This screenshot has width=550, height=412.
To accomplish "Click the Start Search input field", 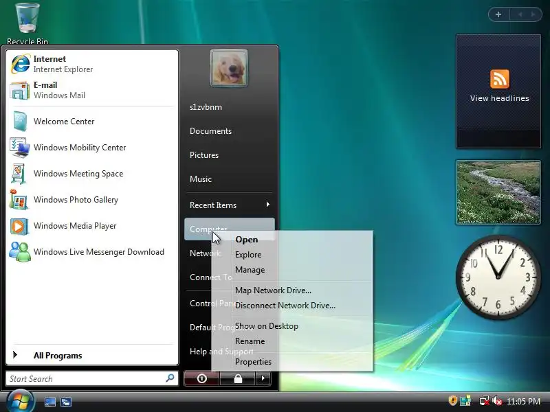I will coord(92,379).
